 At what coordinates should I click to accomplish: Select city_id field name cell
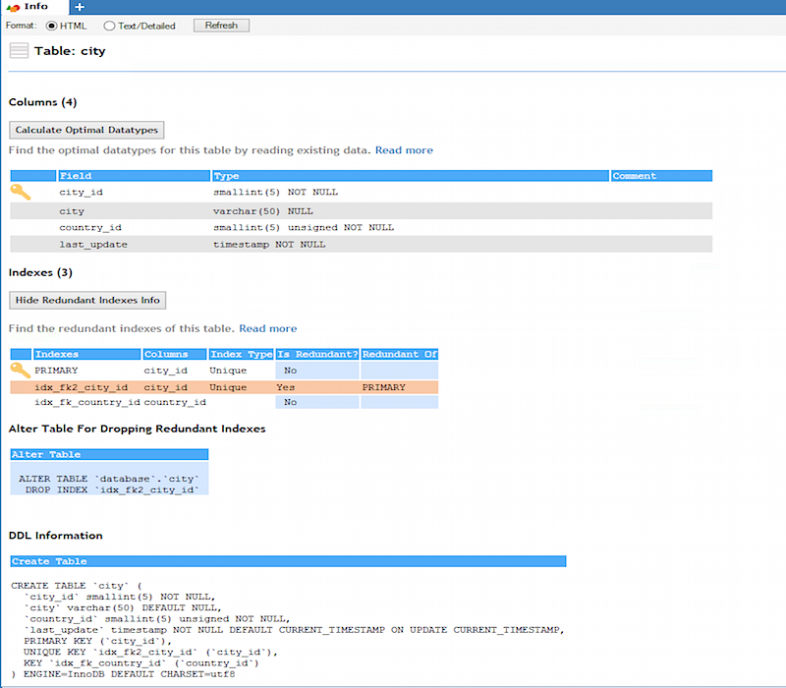[x=82, y=192]
